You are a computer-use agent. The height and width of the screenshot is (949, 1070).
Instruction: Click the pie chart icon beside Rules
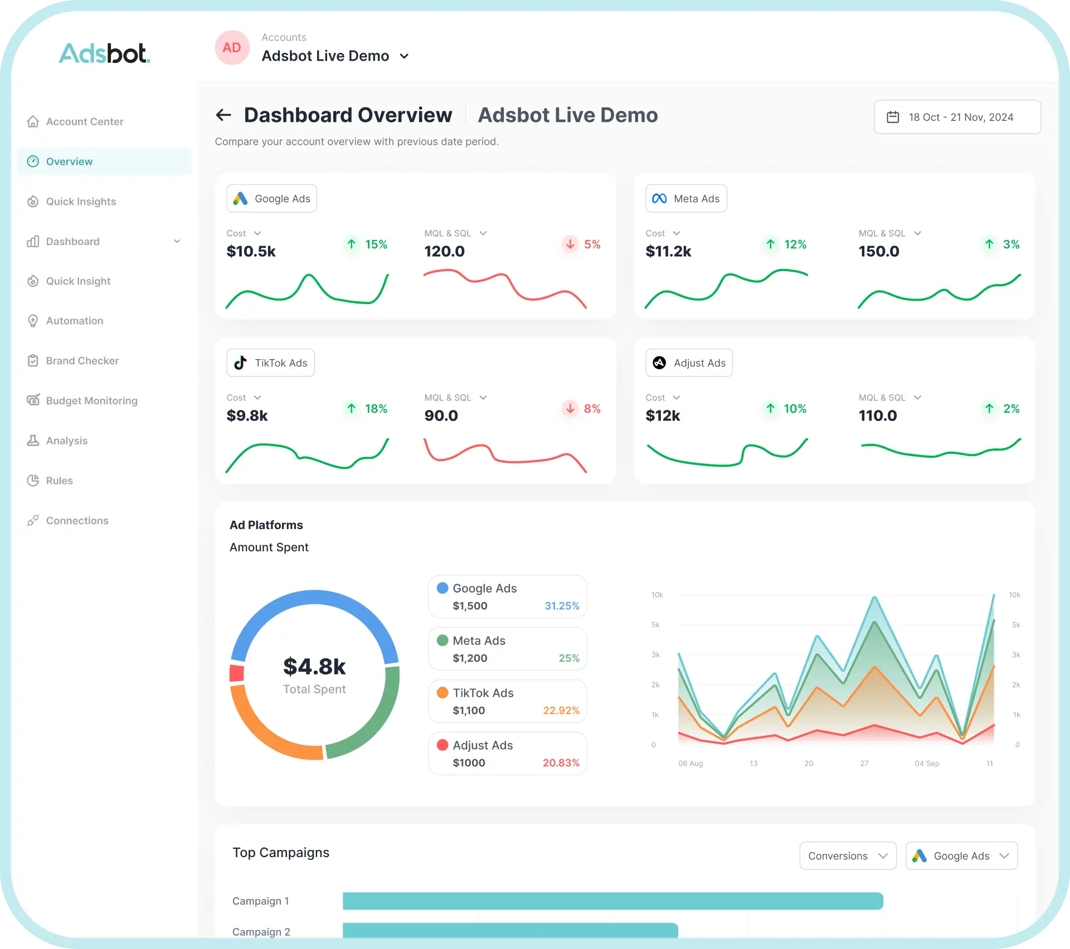coord(33,481)
